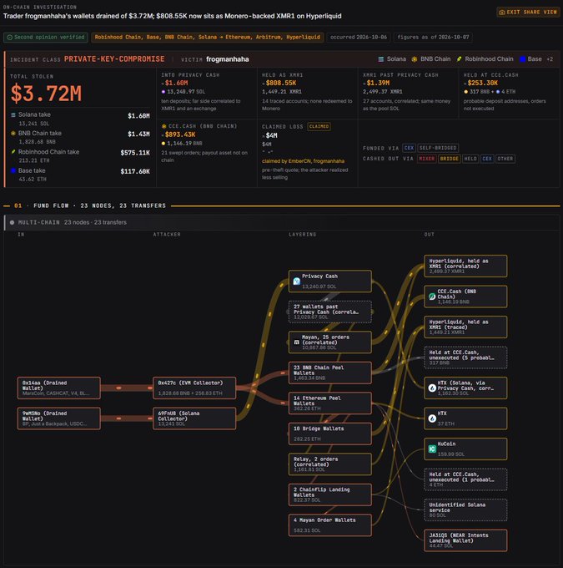Open the EmberCN, frogmanhaha claim link
Screen dimensions: 563x568
pos(303,161)
